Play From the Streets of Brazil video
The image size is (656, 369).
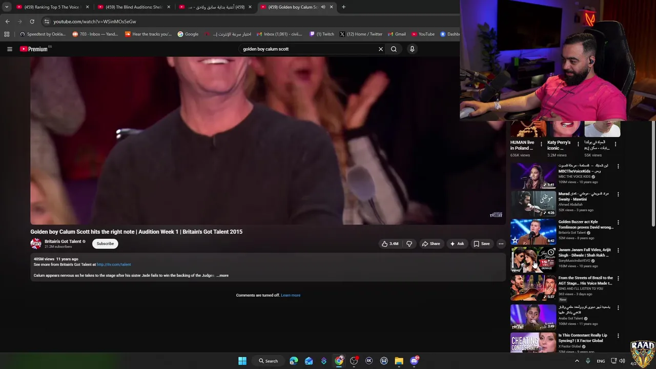(x=533, y=288)
